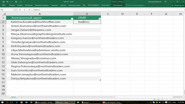Click cell with Sergei.Zaitsev@litwareinc.com
Image resolution: width=185 pixels, height=104 pixels.
40,30
